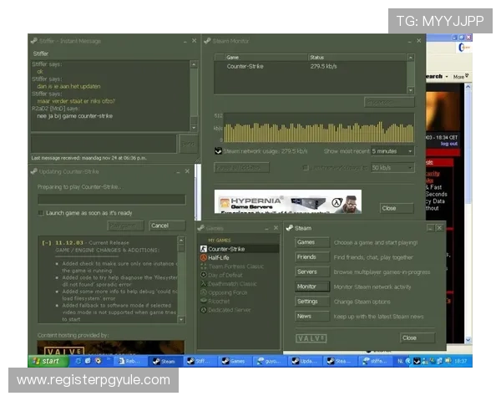The height and width of the screenshot is (401, 501).
Task: Open the Show most recent 5 minutes dropdown
Action: (x=392, y=151)
